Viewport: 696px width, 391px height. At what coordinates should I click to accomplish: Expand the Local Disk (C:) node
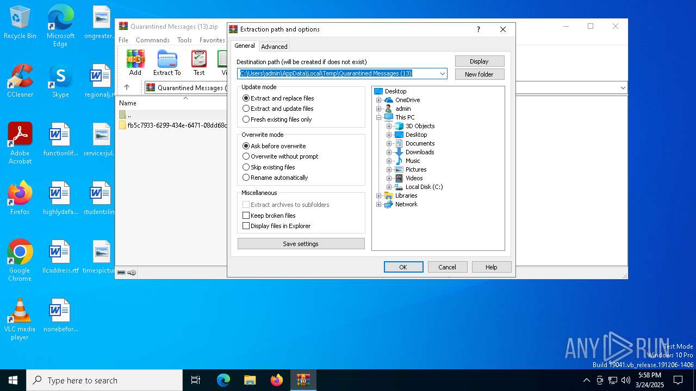(x=389, y=187)
